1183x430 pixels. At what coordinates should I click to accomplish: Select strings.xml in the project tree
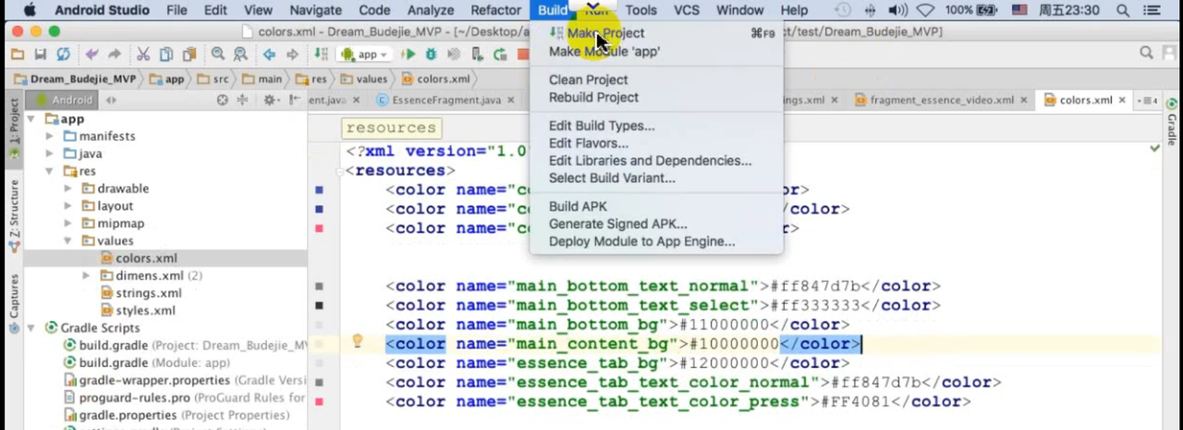(x=147, y=293)
